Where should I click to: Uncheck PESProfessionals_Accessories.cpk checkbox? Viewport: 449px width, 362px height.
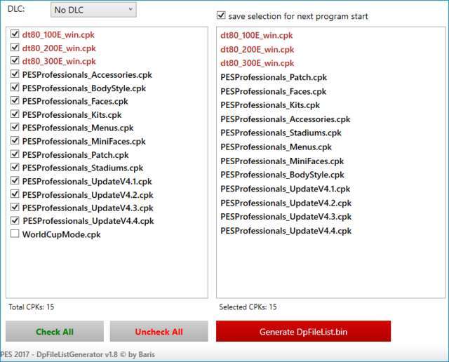pos(15,74)
